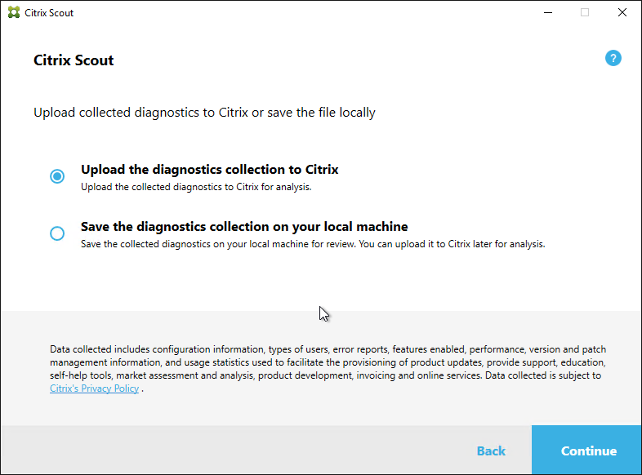Choose 'Save the diagnostics collection on your local machine' label
Screen dimensions: 642x475
(x=244, y=227)
